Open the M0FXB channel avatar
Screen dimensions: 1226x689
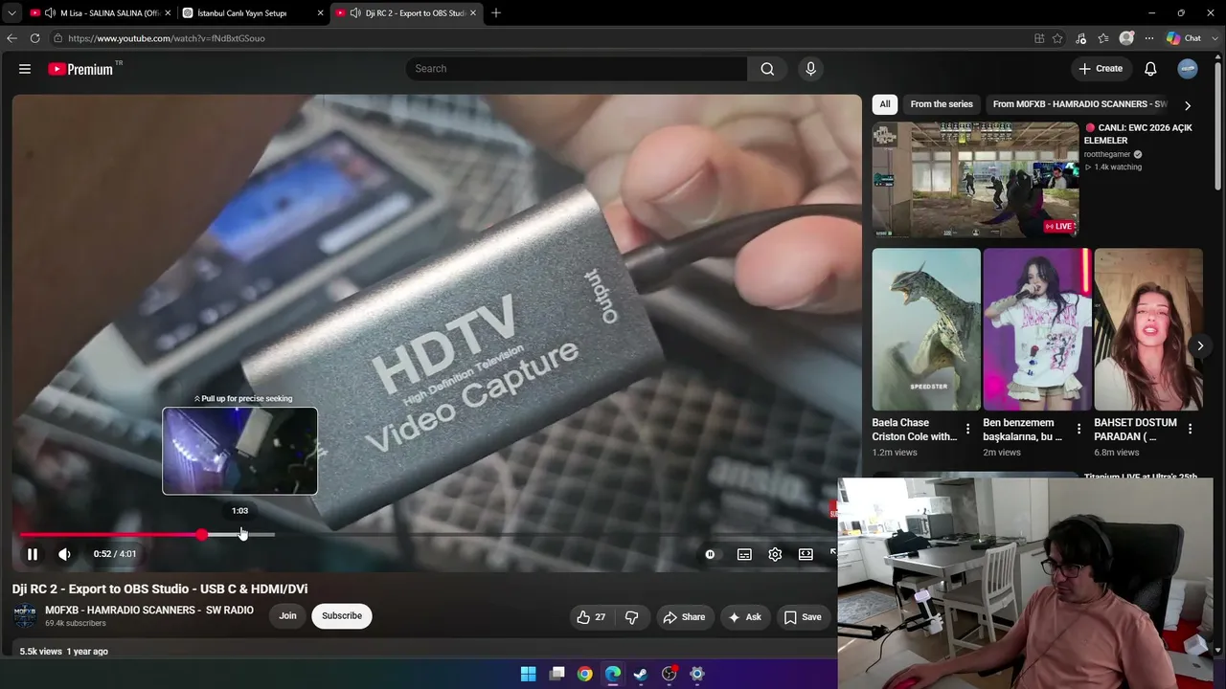coord(25,615)
